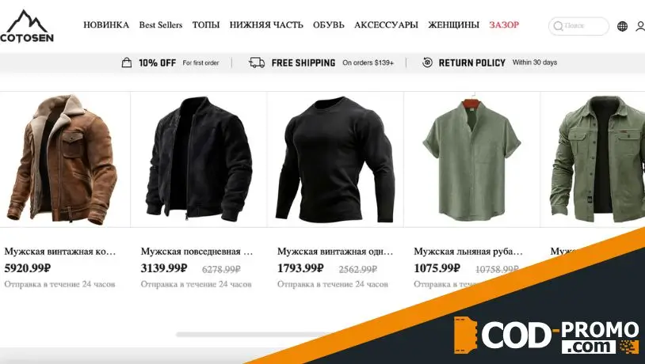
Task: Open the НИЖНЯЯ ЧАСТЬ category
Action: click(x=266, y=25)
